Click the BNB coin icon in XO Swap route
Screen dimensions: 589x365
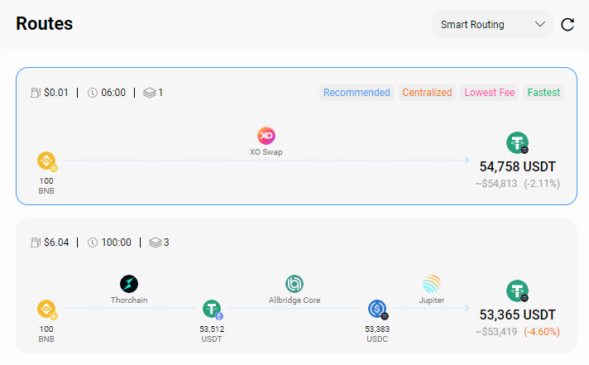tap(47, 161)
